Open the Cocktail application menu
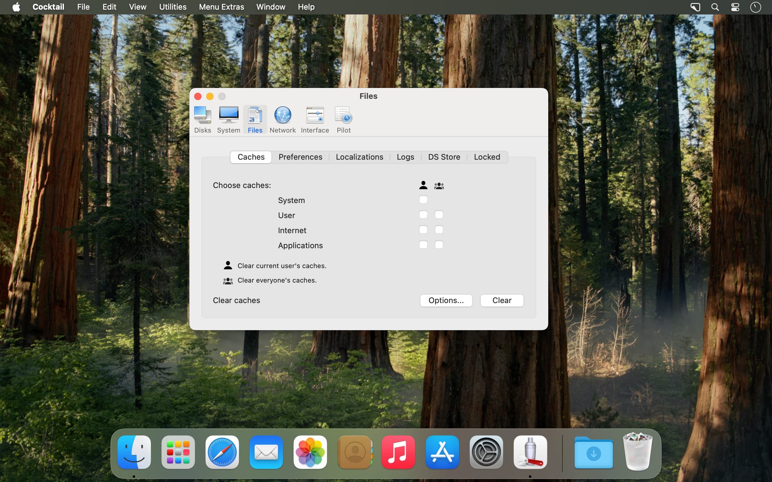 tap(48, 7)
